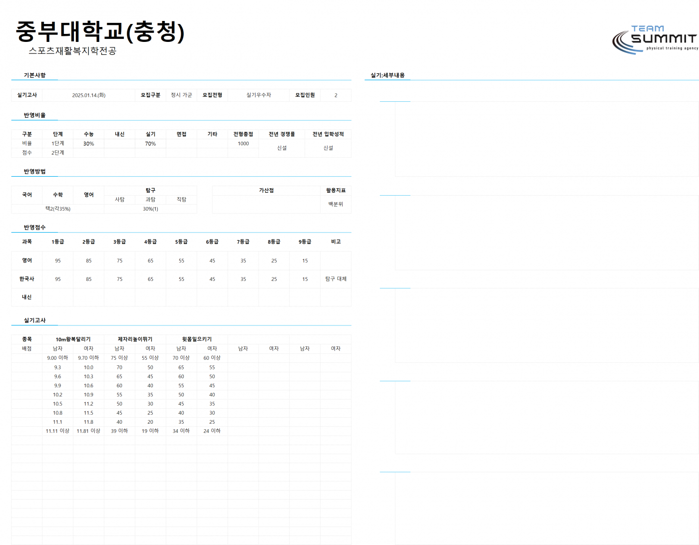Select the 2단계 cell

tap(58, 153)
